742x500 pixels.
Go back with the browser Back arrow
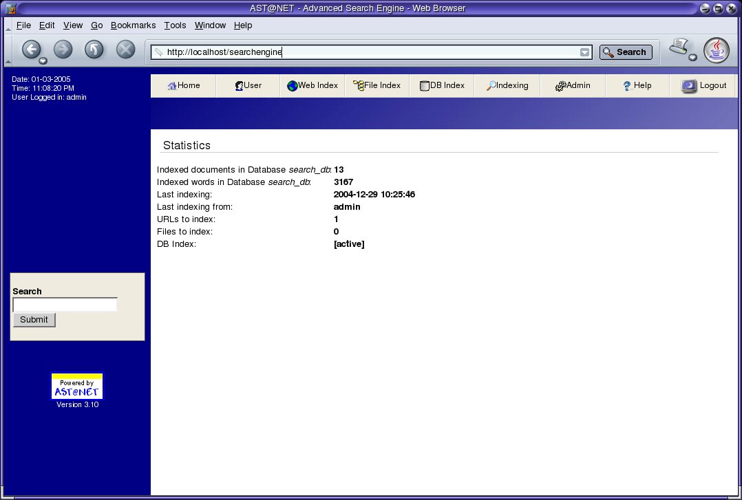(x=31, y=50)
